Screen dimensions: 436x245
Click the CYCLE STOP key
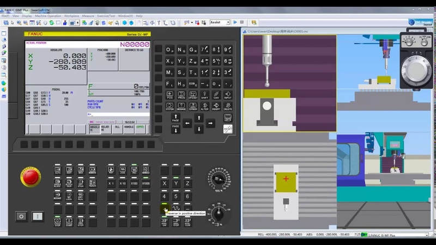click(x=58, y=222)
